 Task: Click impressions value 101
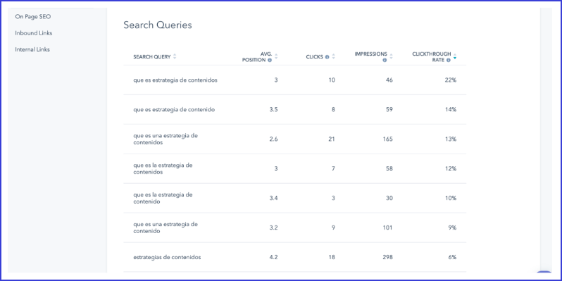click(388, 227)
